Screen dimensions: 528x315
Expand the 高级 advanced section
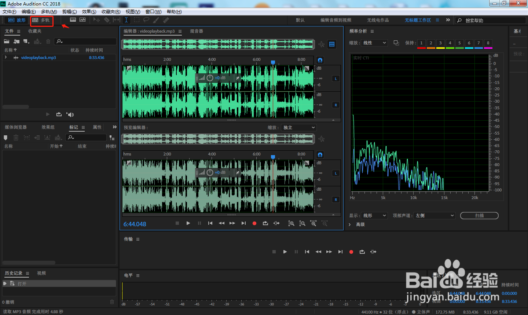(x=350, y=224)
